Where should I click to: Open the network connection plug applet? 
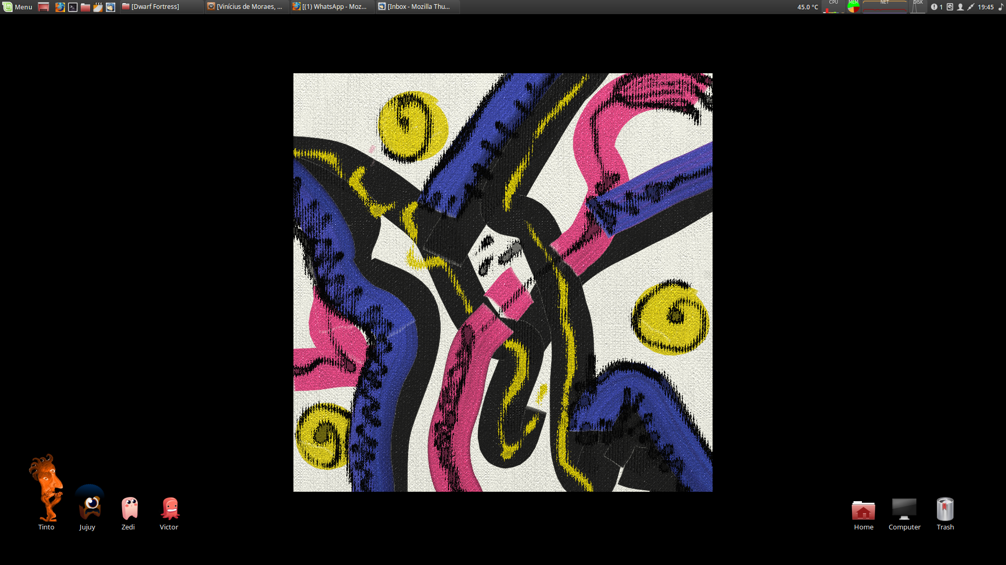(x=971, y=7)
